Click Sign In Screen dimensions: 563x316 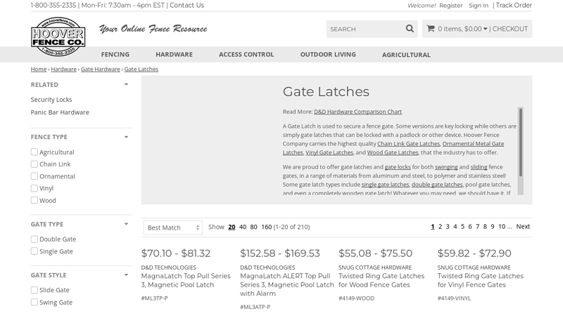pyautogui.click(x=479, y=6)
